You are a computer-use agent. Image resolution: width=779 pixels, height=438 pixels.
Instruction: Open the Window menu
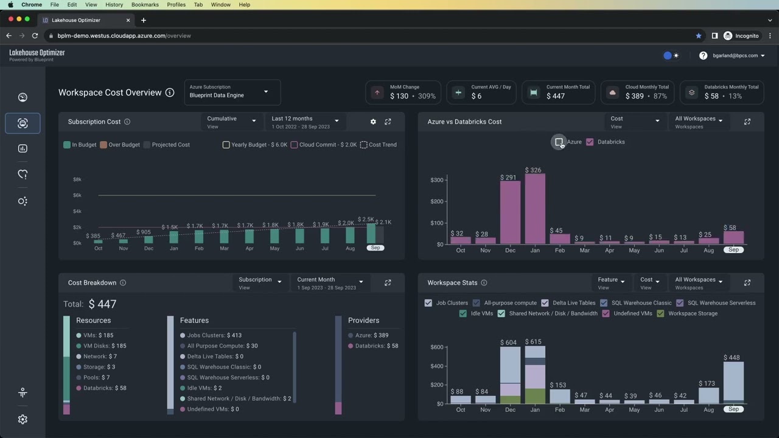coord(220,4)
